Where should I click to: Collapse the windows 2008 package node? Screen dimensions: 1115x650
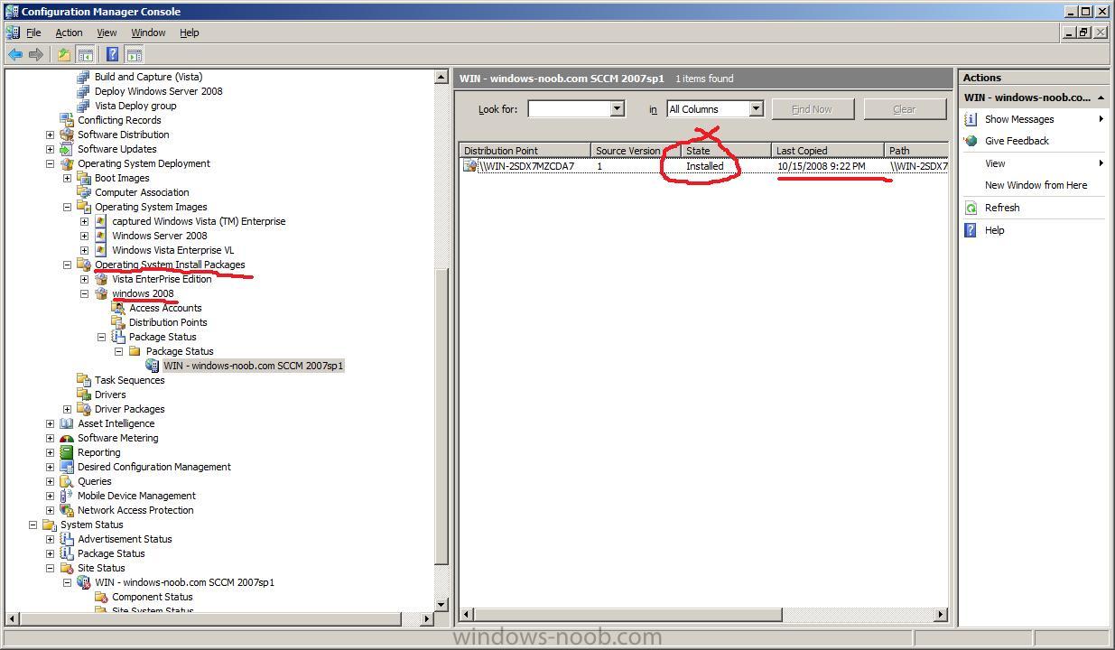pos(84,293)
